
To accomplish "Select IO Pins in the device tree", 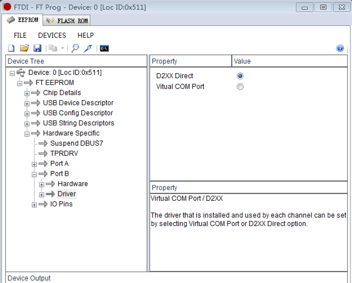I will 61,204.
